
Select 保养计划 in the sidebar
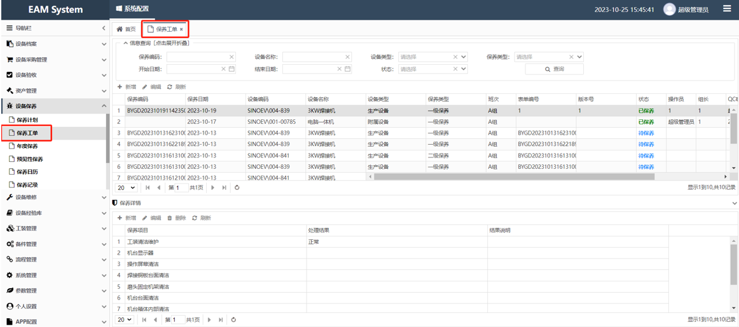[x=27, y=119]
